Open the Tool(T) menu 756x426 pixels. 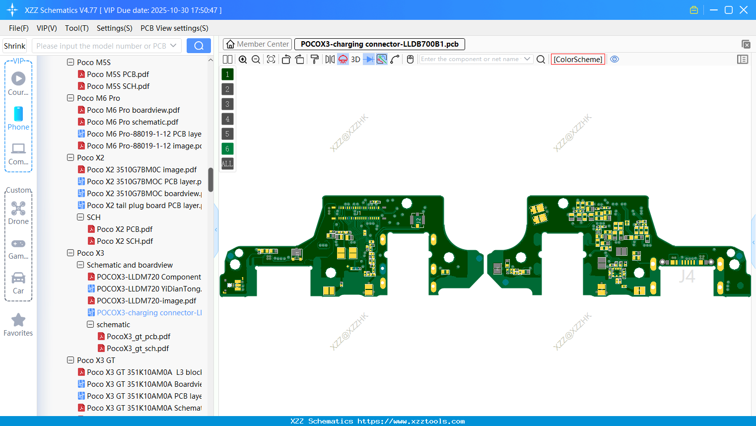[x=77, y=28]
